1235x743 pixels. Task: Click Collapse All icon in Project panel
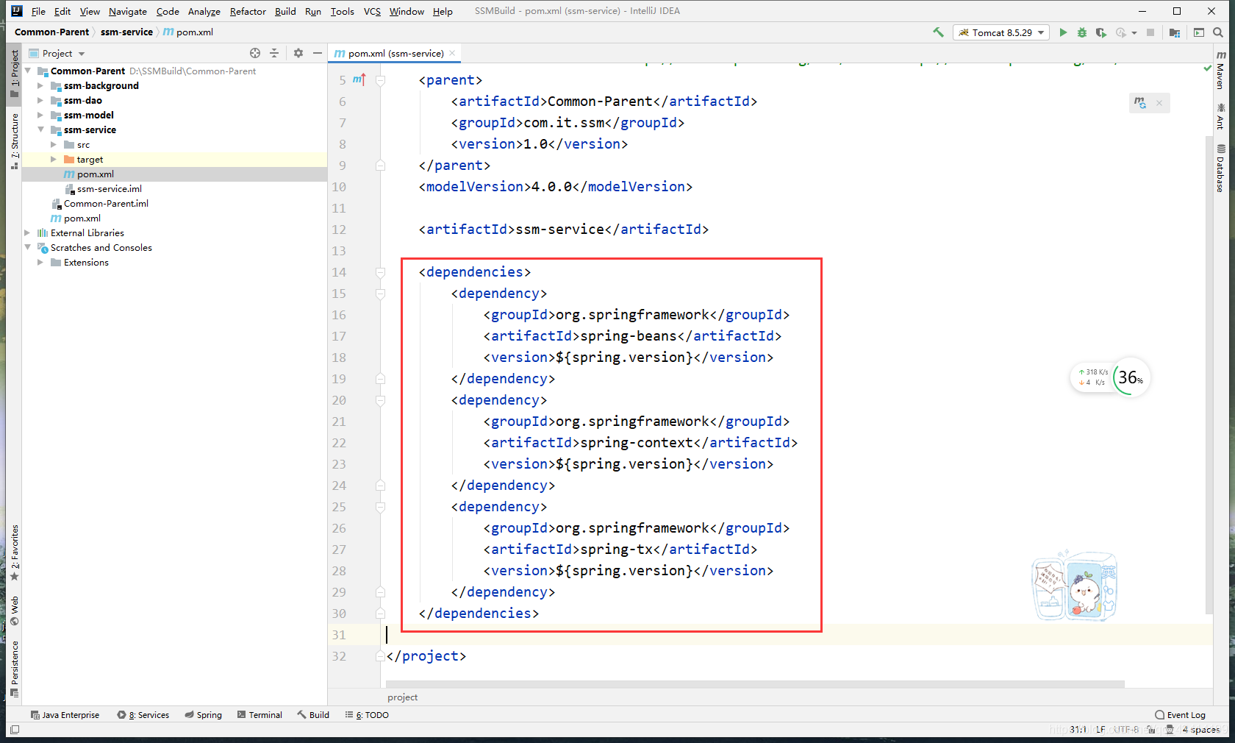[x=274, y=53]
